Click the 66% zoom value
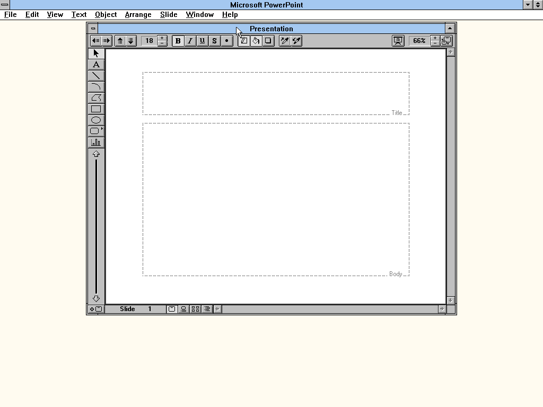The image size is (543, 407). click(x=419, y=41)
